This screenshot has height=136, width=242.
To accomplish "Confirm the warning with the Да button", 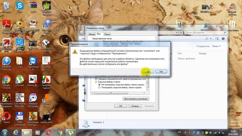I will (x=148, y=72).
